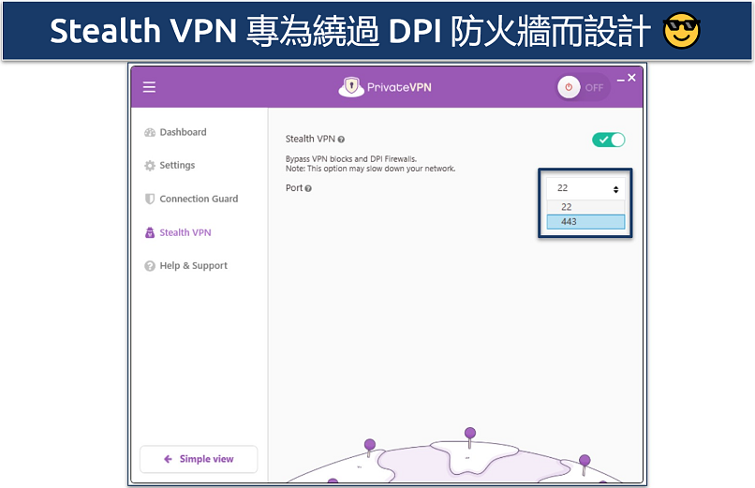Click the PrivateVPN title text
The width and height of the screenshot is (755, 488).
tap(399, 87)
